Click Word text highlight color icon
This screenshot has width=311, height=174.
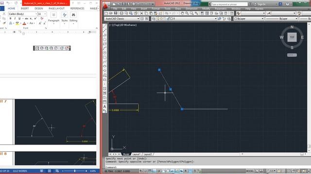(x=17, y=23)
